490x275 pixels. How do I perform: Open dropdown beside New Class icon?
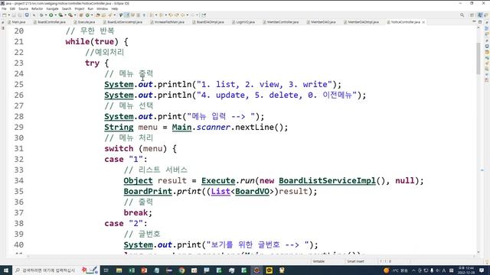[x=92, y=15]
